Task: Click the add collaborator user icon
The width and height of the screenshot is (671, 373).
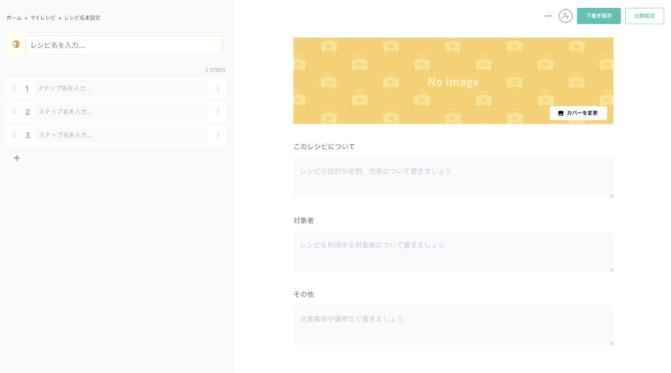Action: click(566, 16)
